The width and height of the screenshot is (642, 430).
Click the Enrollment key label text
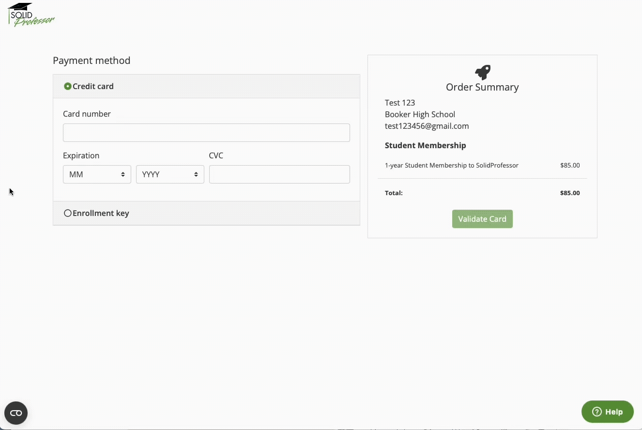pos(101,213)
